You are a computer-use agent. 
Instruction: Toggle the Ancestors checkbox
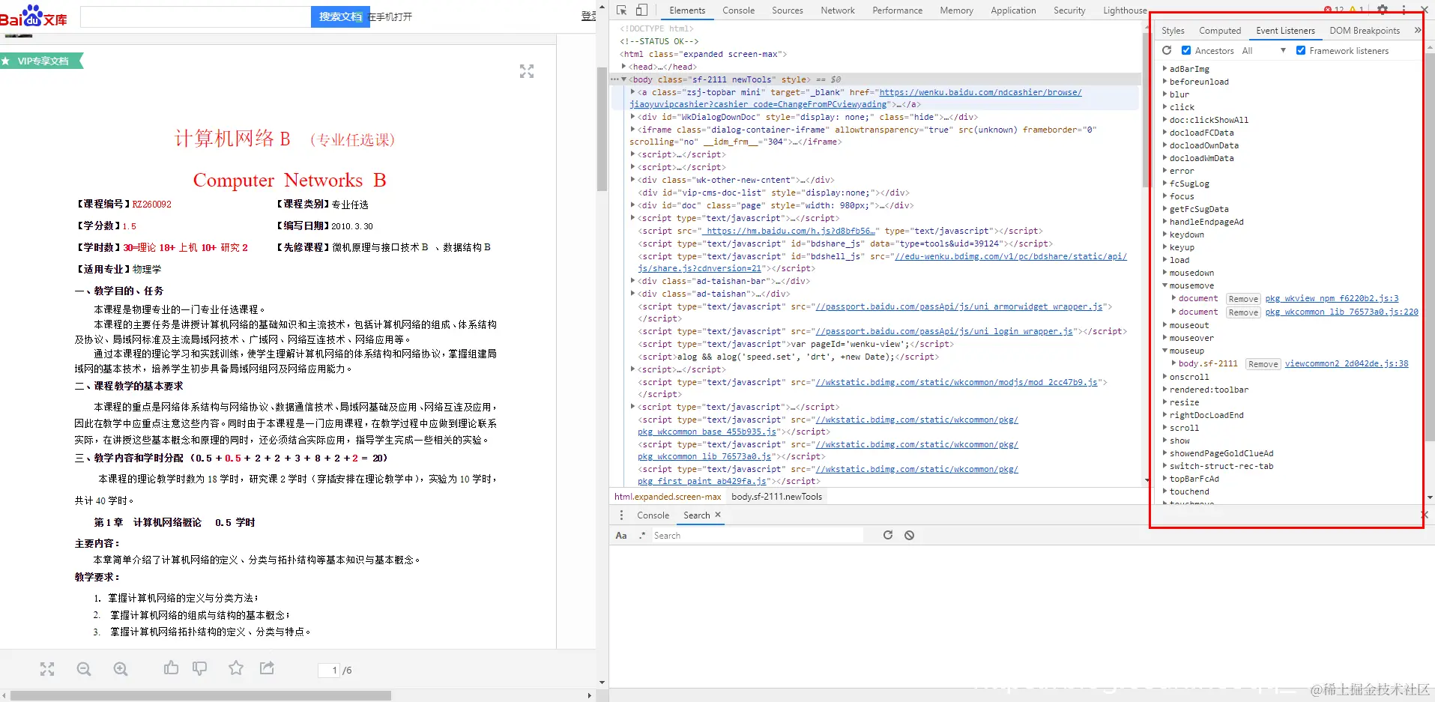pos(1186,50)
